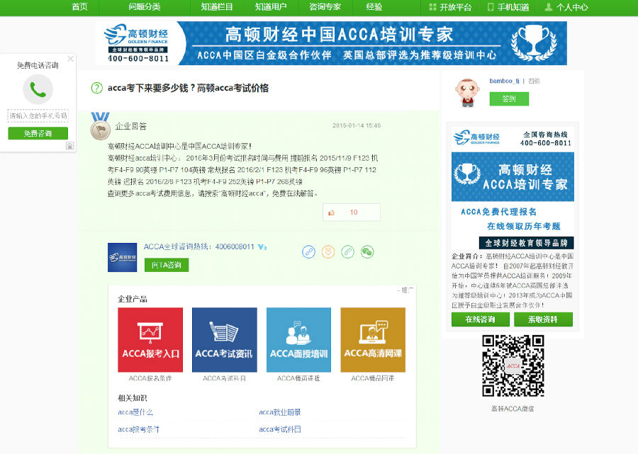The width and height of the screenshot is (638, 454).
Task: Click the green WeChat icon
Action: [x=367, y=252]
